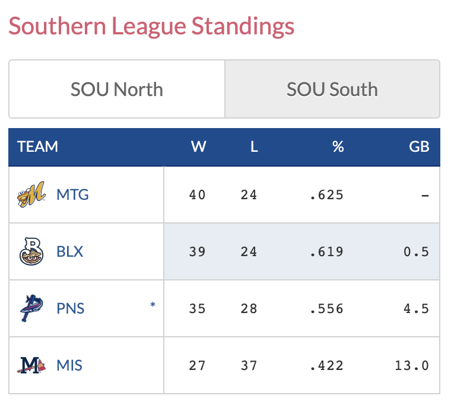Click MTG wins value 40

(198, 194)
